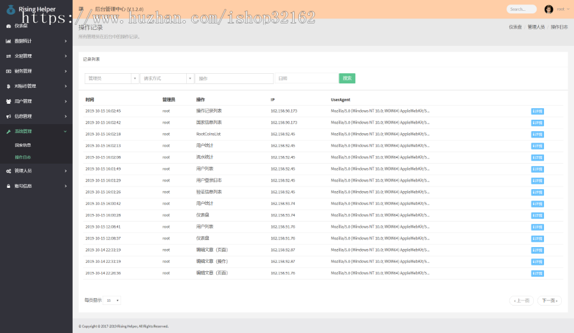Click the green 搜索 button
This screenshot has height=333, width=574.
point(347,78)
